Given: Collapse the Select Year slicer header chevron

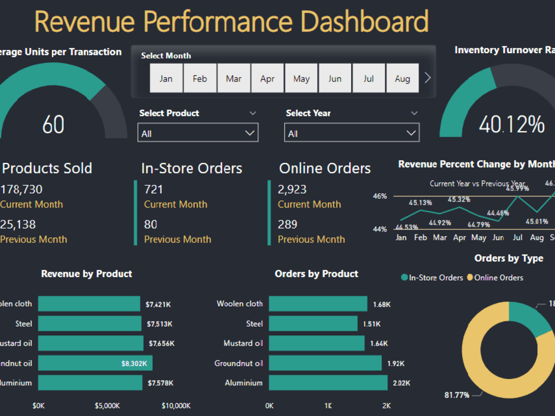Looking at the screenshot, I should coord(414,113).
